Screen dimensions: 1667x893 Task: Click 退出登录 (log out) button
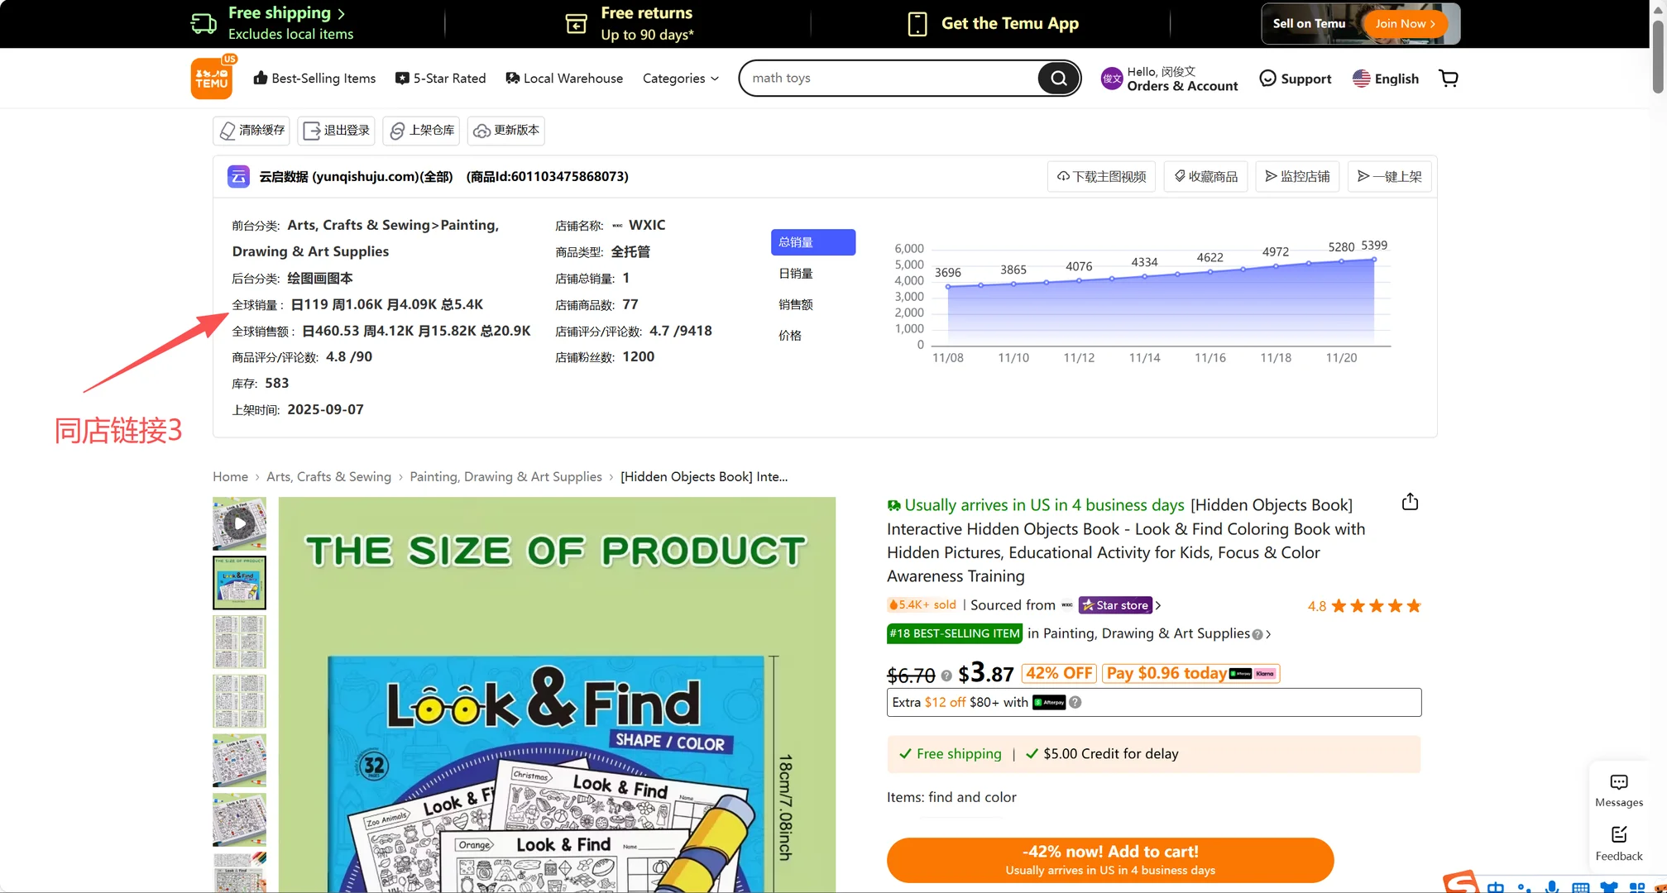[x=336, y=131]
